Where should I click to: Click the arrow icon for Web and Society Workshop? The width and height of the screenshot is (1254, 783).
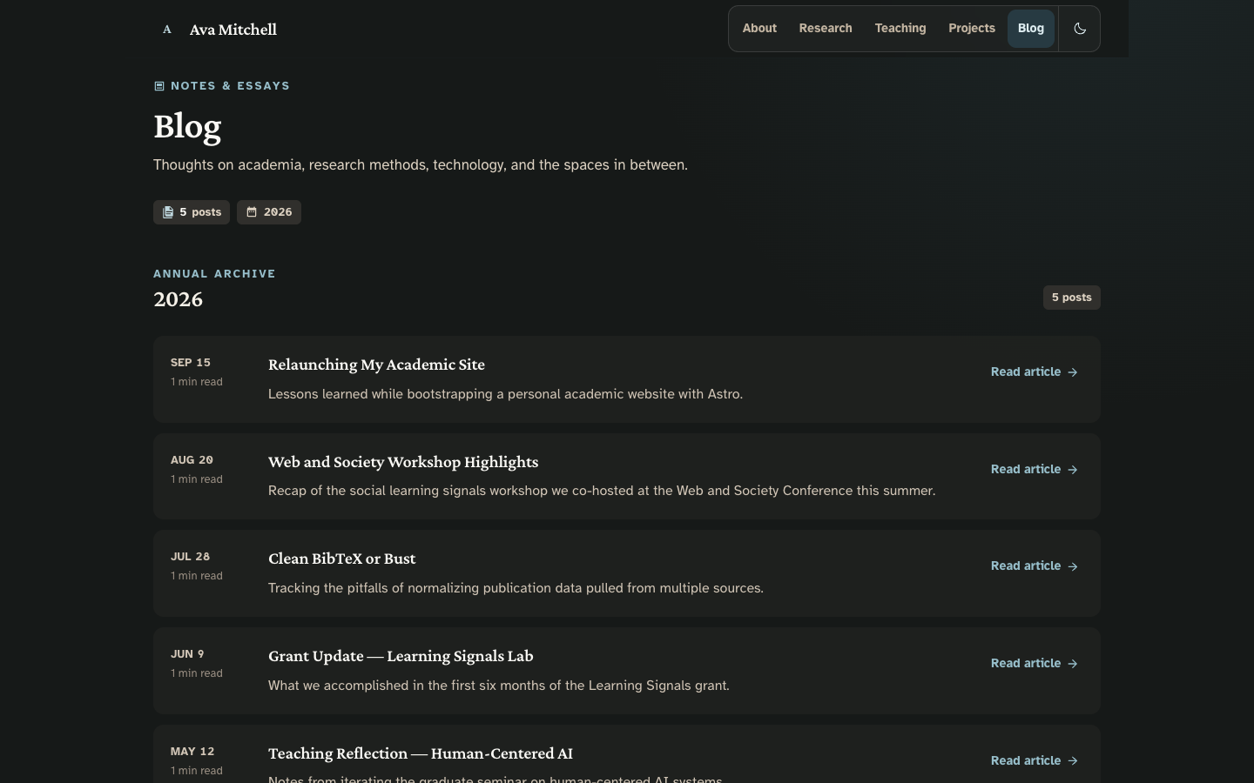click(x=1073, y=470)
